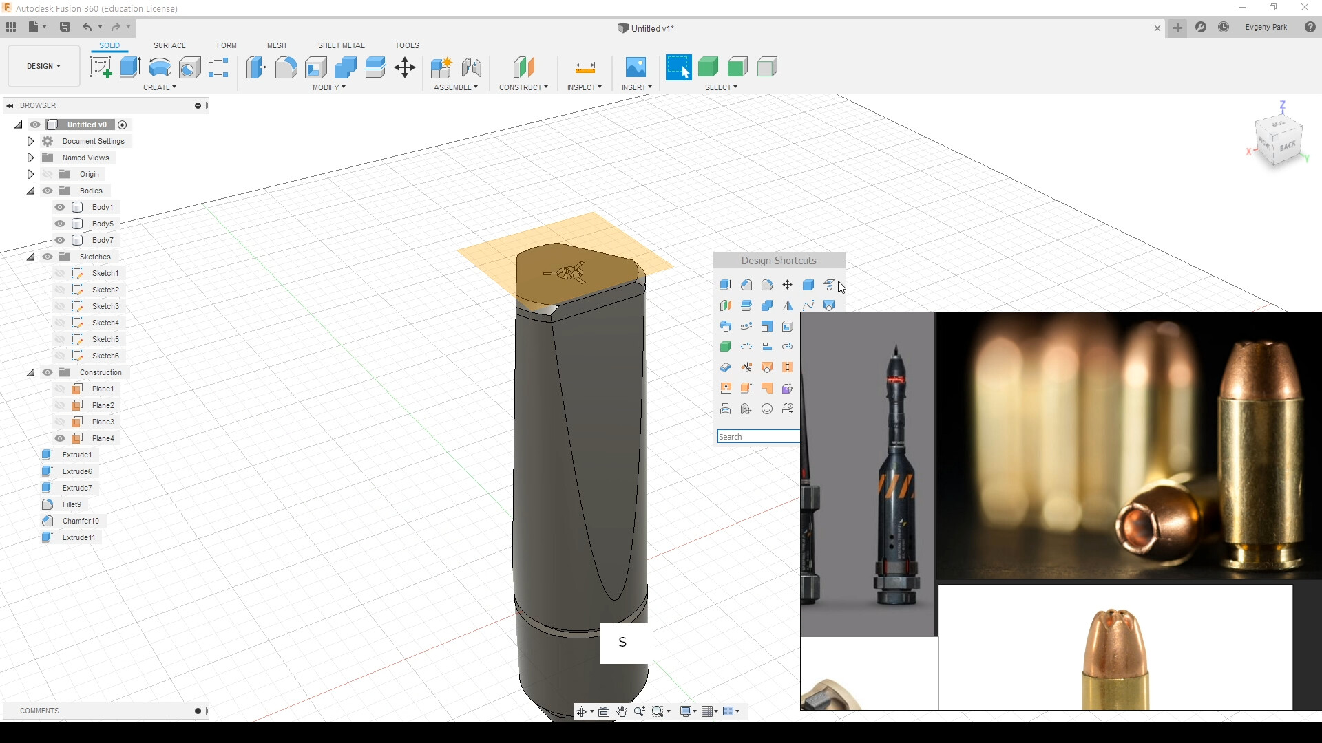1322x743 pixels.
Task: Select Chamfer10 in the timeline list
Action: (x=81, y=521)
